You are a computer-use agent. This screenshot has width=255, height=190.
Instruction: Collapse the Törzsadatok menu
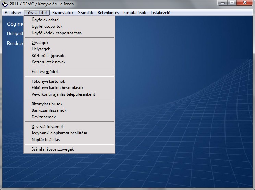[x=37, y=13]
